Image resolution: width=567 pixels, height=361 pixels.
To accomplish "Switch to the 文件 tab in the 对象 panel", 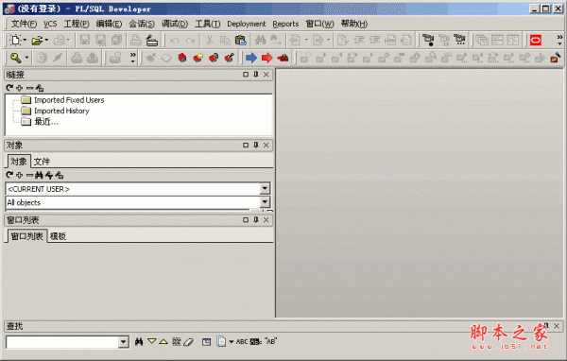I will [x=42, y=162].
